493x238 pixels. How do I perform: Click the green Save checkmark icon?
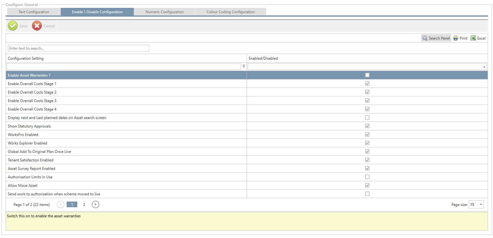tap(13, 26)
